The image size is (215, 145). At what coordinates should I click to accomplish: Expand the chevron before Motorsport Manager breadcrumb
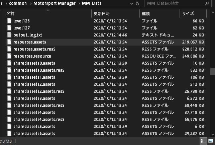[x=31, y=3]
